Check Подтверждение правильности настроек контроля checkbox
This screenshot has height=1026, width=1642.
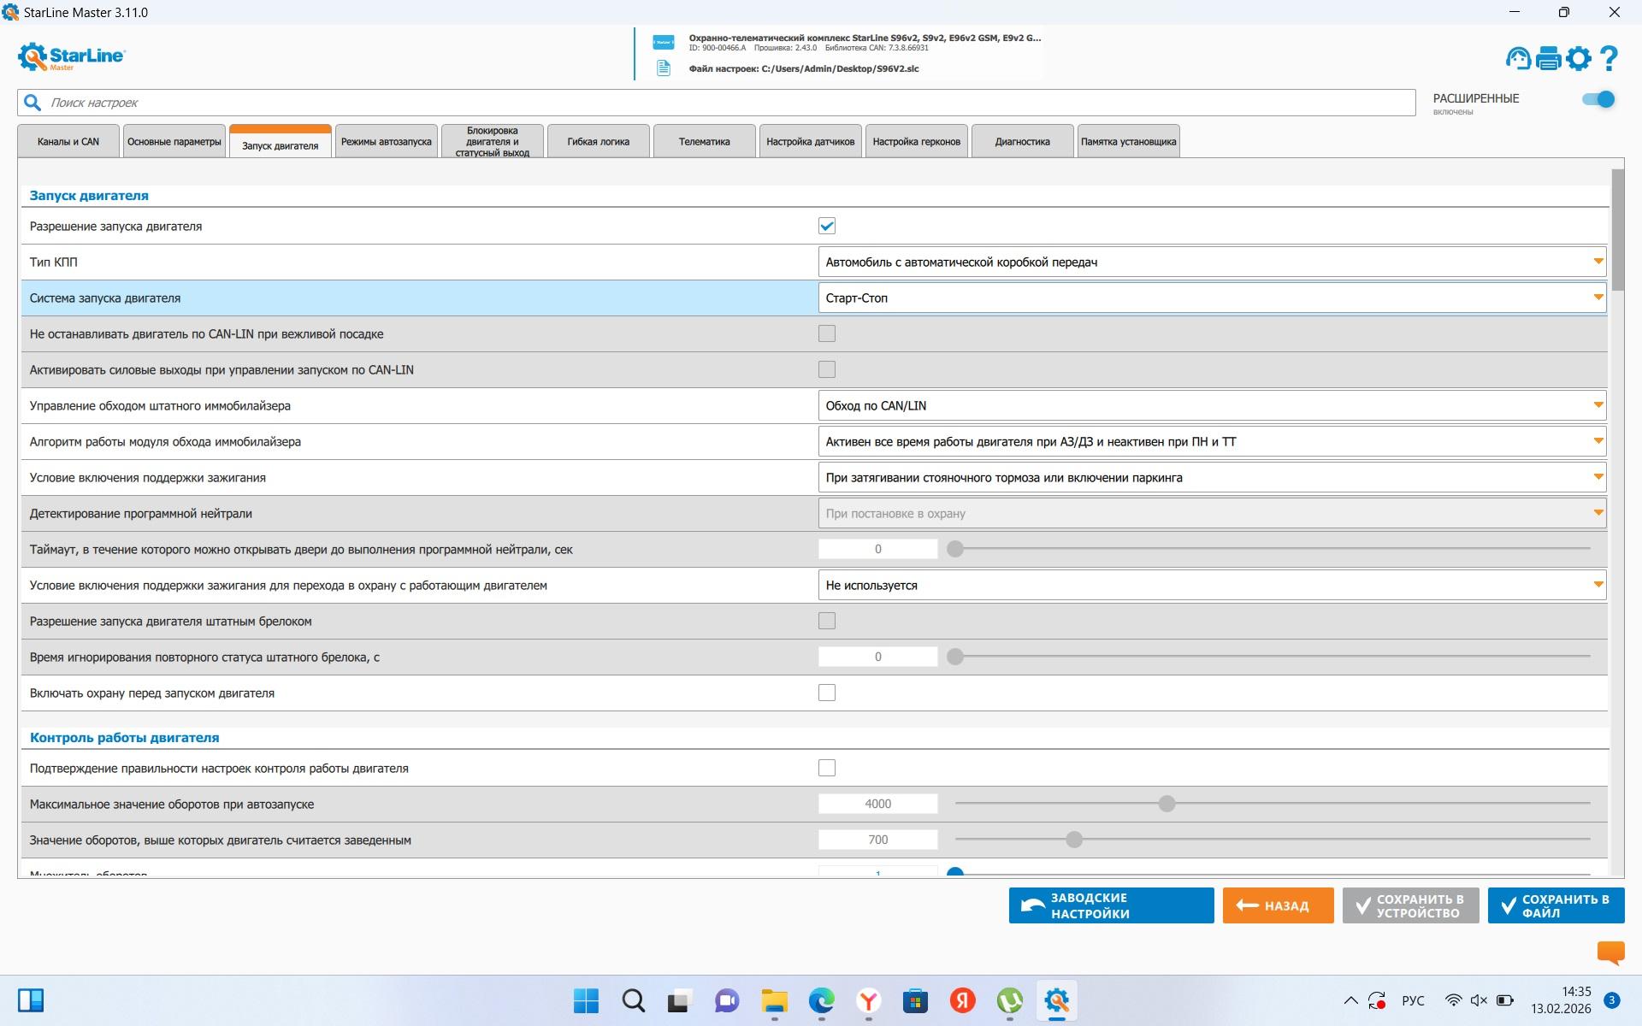(826, 768)
